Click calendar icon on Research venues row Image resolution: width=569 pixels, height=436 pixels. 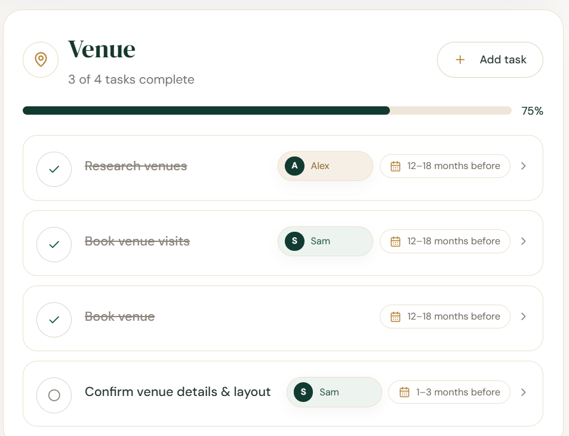click(395, 166)
